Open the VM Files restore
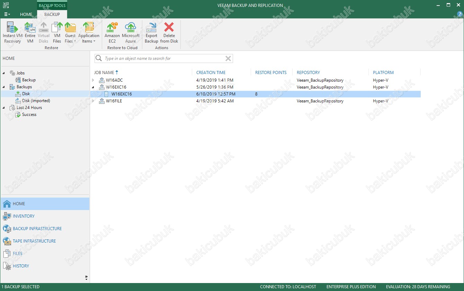This screenshot has width=464, height=291. pos(57,33)
